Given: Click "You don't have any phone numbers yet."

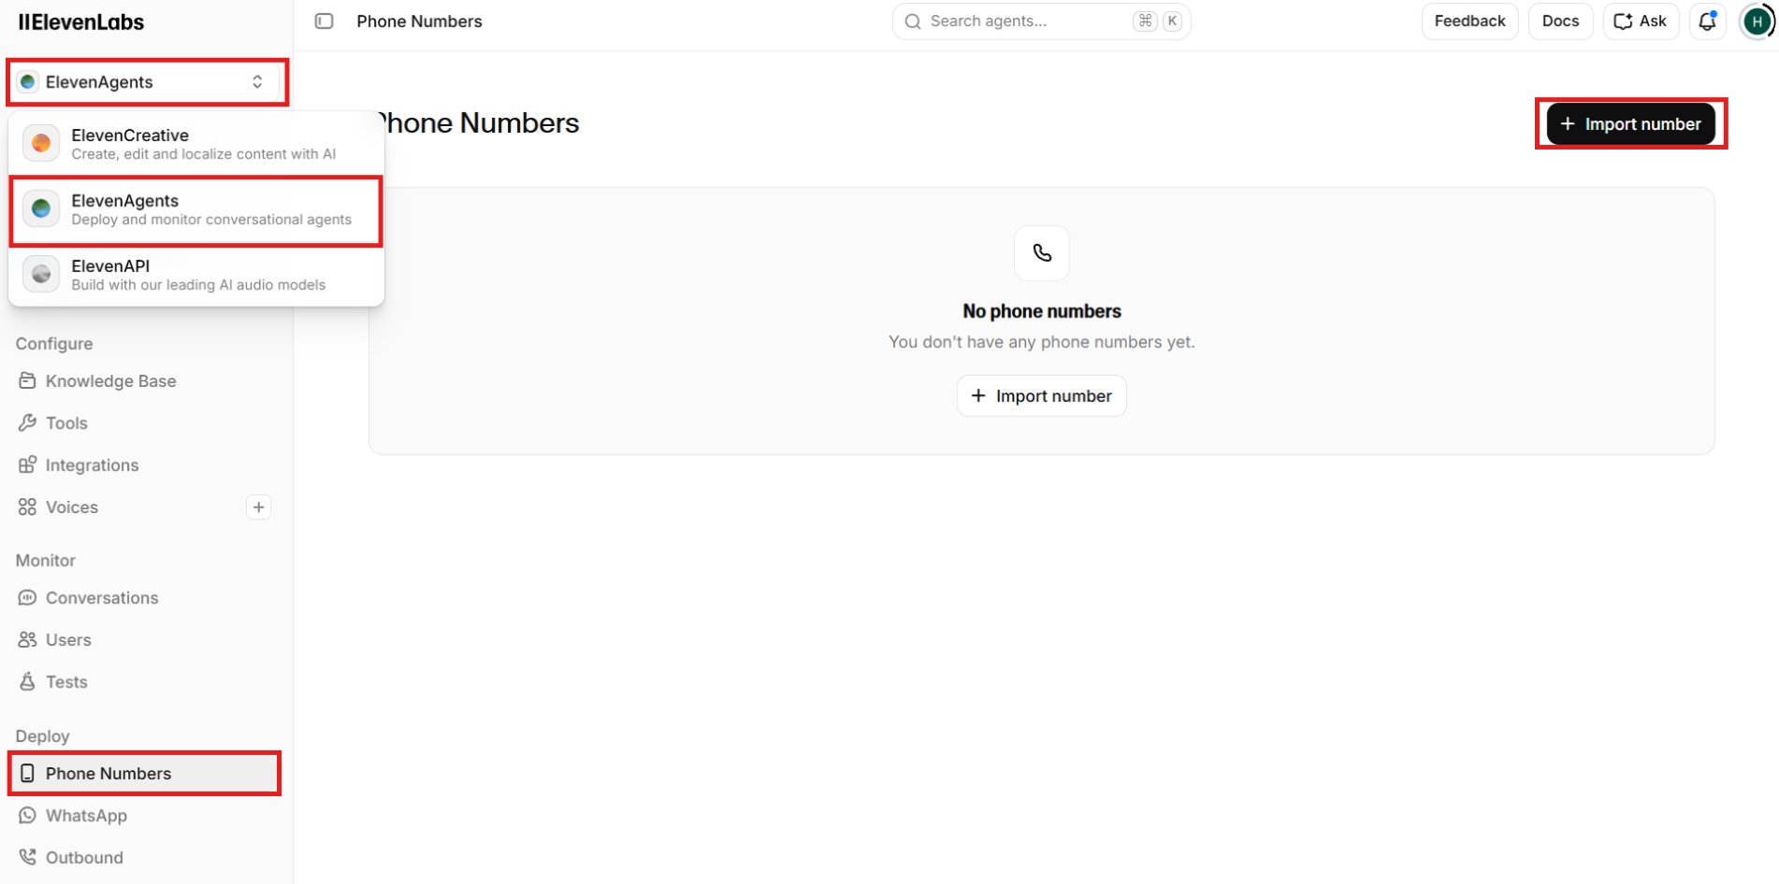Looking at the screenshot, I should click(x=1042, y=342).
